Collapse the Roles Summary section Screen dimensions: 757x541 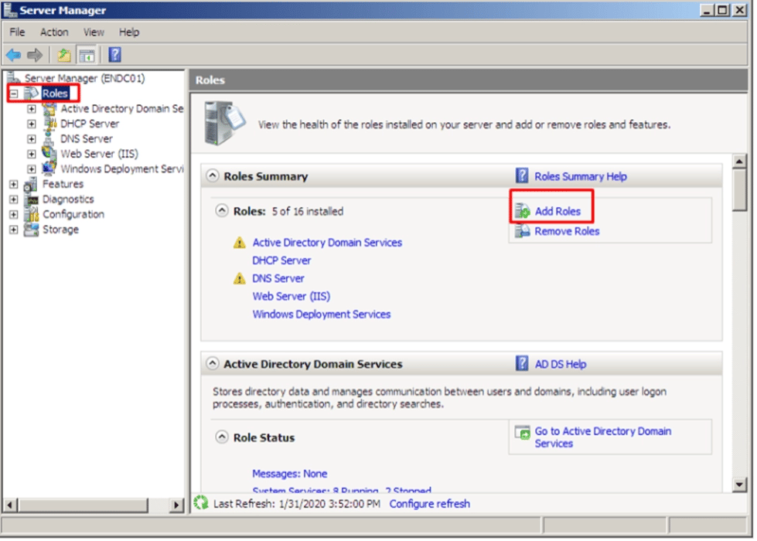[x=213, y=175]
